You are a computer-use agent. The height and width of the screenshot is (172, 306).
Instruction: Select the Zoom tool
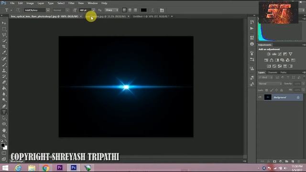tap(4, 136)
